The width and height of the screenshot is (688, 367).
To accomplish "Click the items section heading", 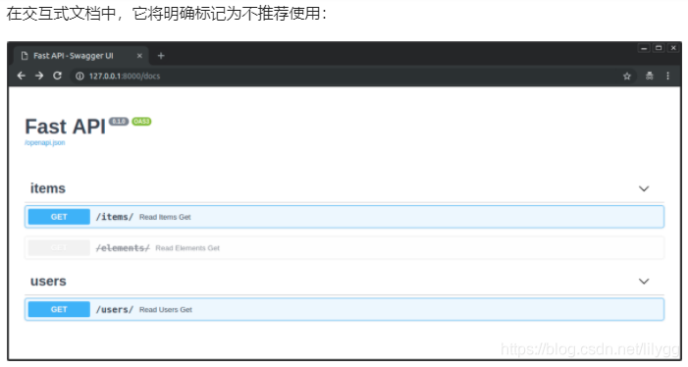I will (48, 188).
